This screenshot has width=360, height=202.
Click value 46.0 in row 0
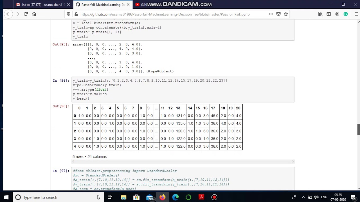pos(215,116)
